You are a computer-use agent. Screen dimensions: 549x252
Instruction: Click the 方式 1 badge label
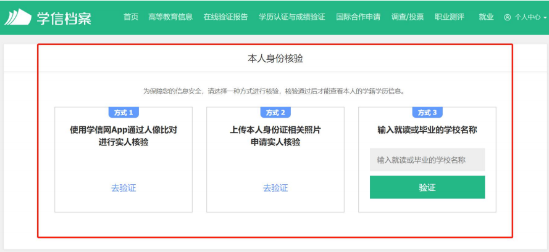click(x=124, y=112)
